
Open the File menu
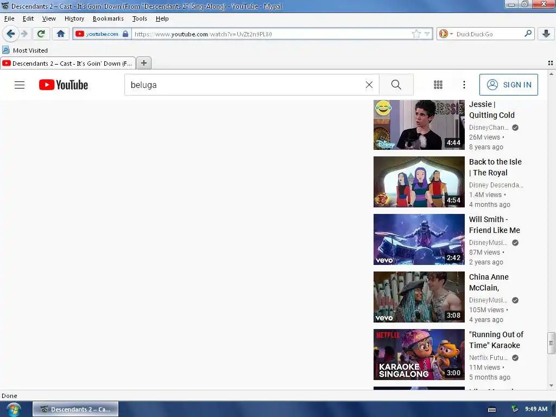coord(9,18)
